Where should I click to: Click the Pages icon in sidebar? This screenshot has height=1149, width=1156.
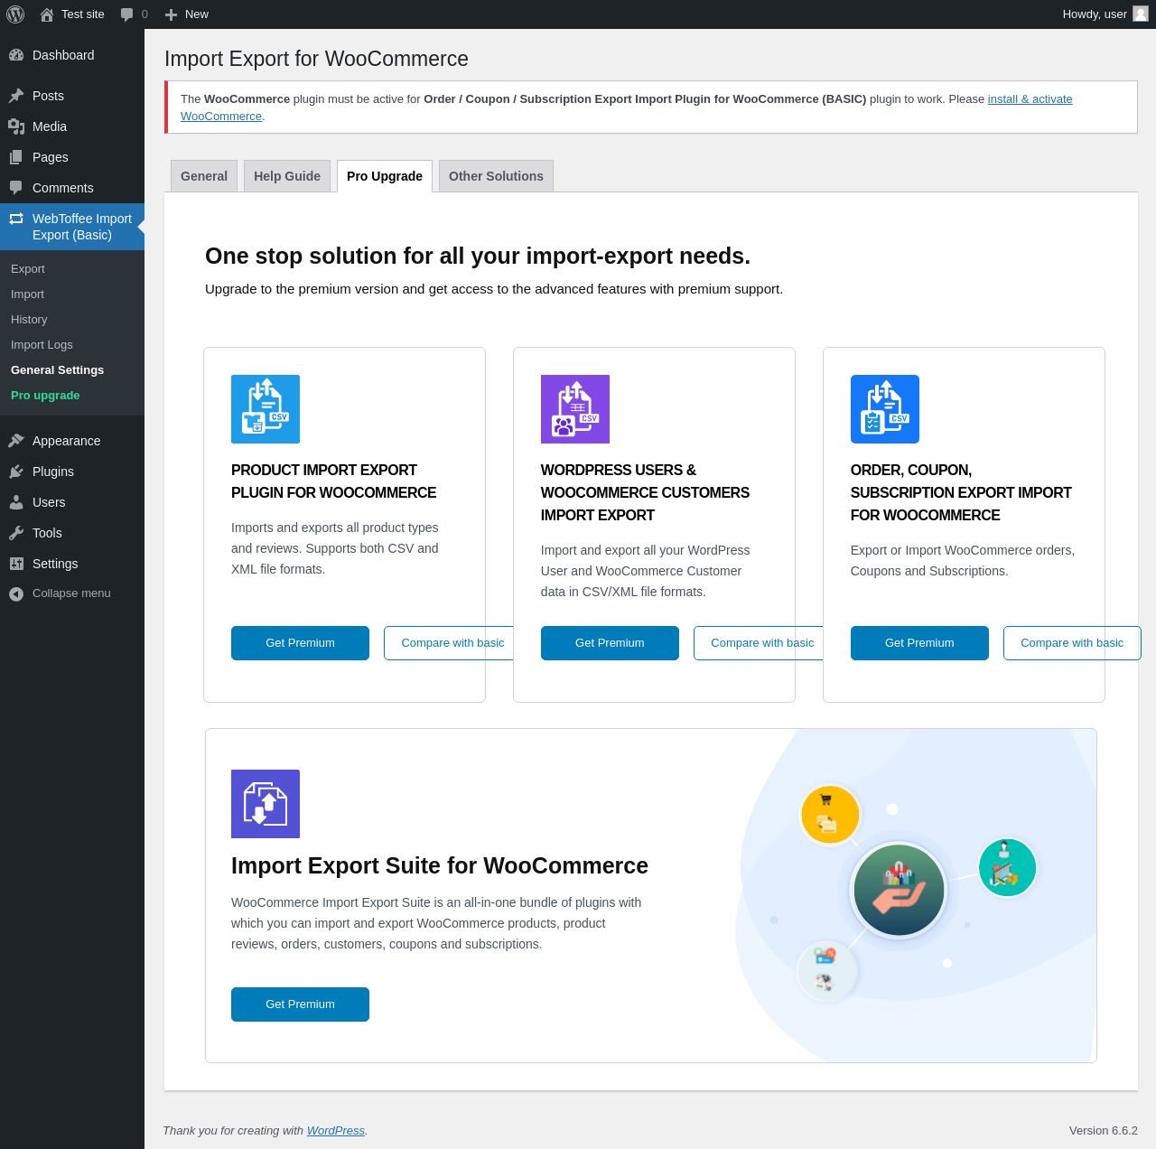point(16,157)
